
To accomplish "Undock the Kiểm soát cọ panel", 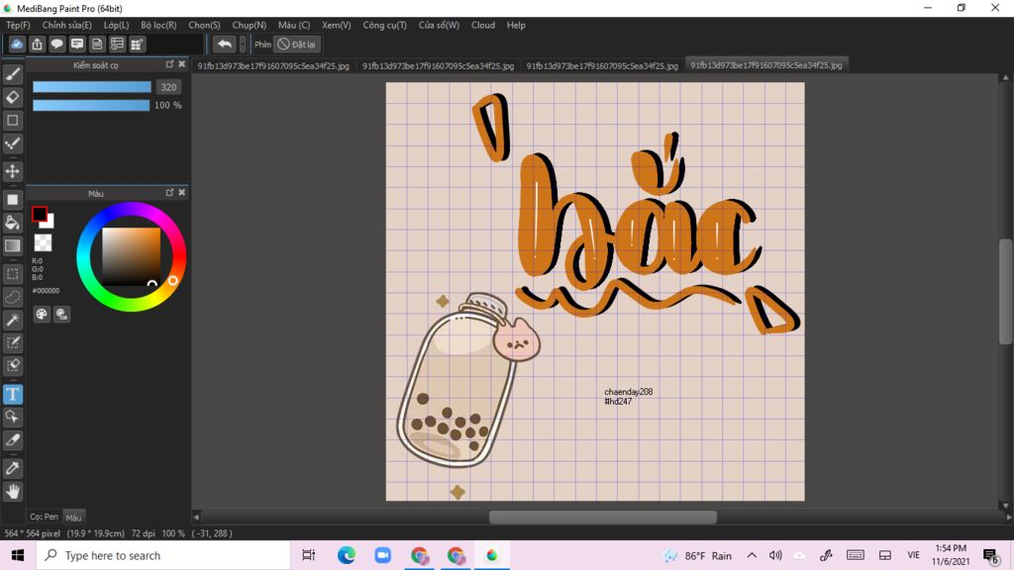I will [x=169, y=64].
